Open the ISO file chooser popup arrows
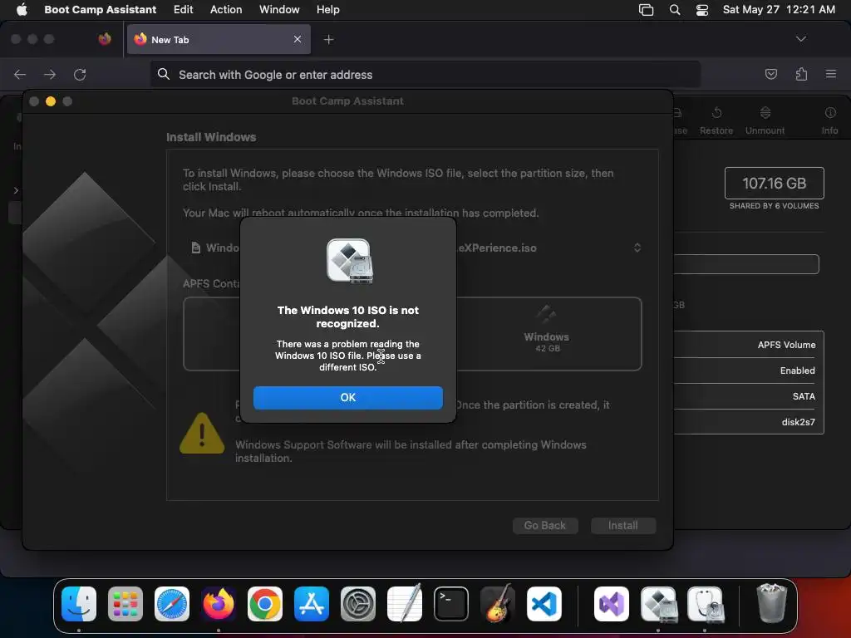 pyautogui.click(x=637, y=248)
